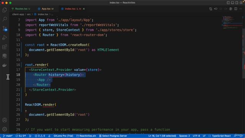Expand the client-app breadcrumb
Viewport: 245px width, 138px height.
tap(18, 15)
